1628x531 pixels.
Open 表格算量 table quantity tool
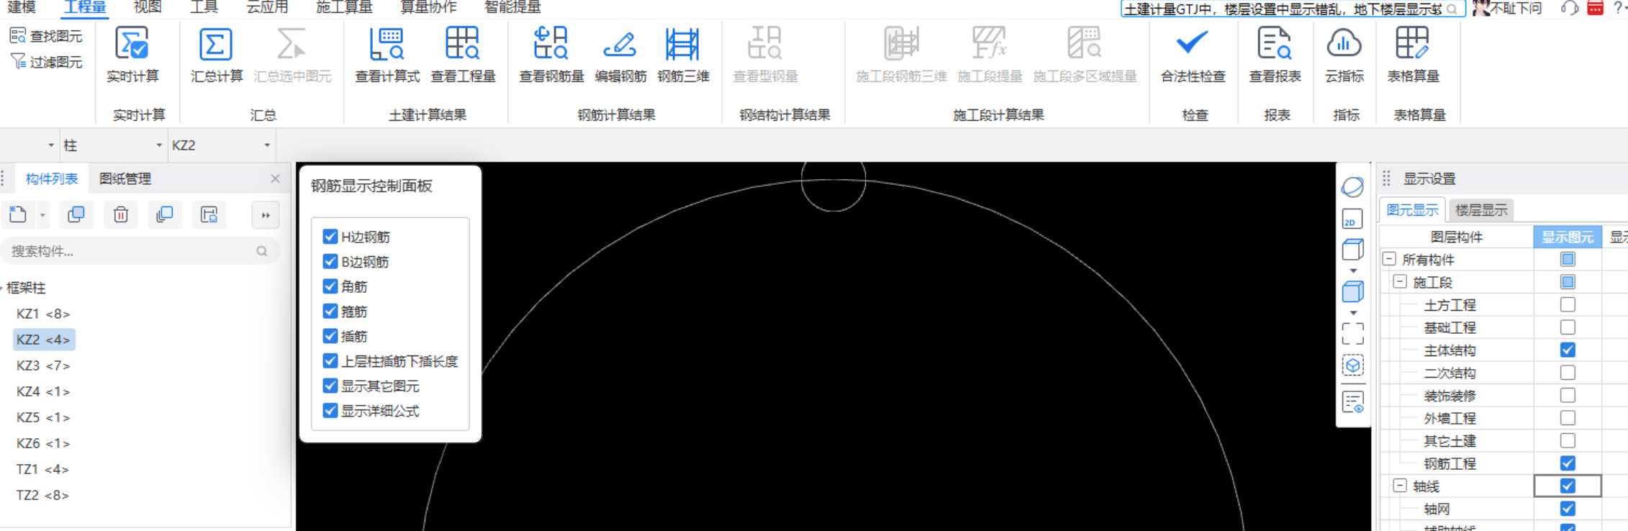[1413, 55]
